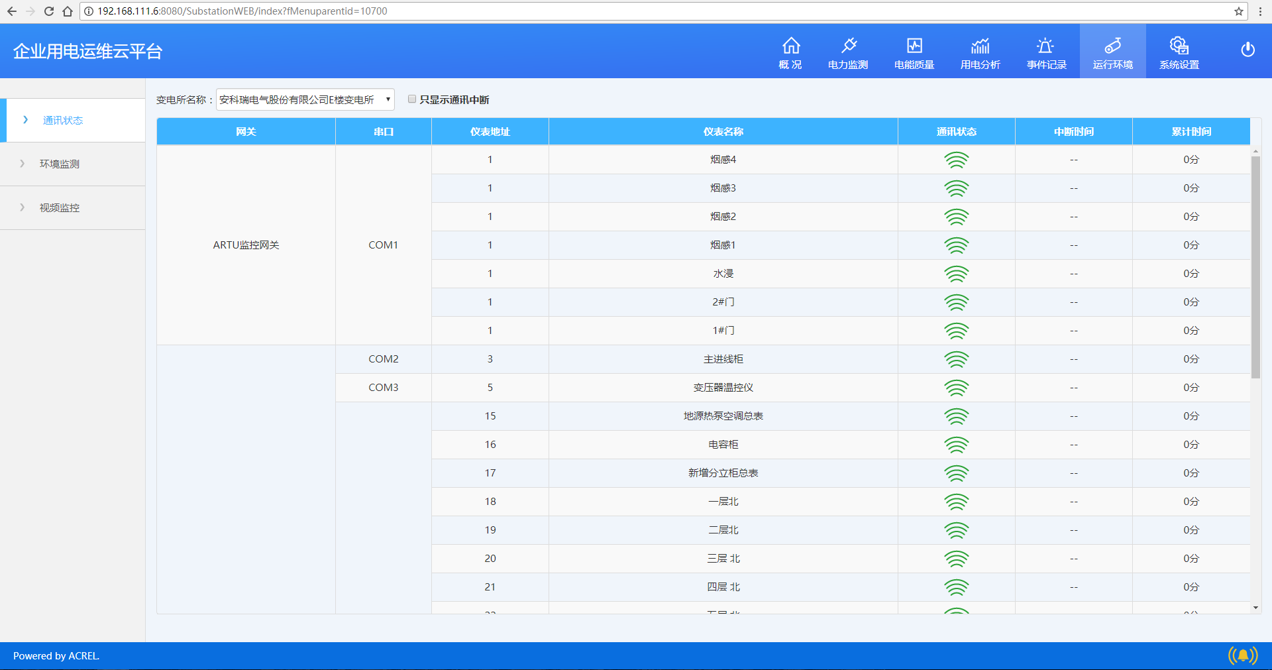Click the 企业用电运维云平台 title
This screenshot has width=1272, height=670.
(88, 51)
